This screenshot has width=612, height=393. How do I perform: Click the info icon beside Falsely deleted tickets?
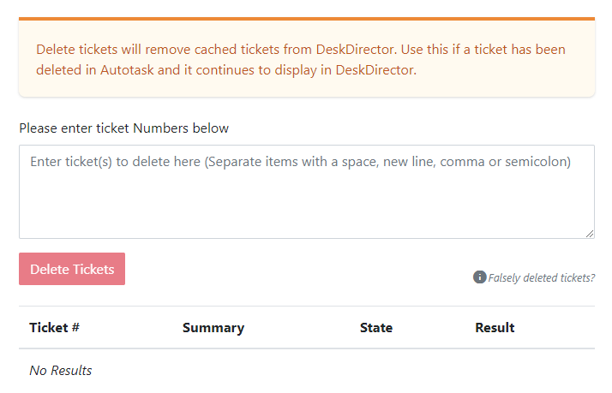(x=479, y=277)
